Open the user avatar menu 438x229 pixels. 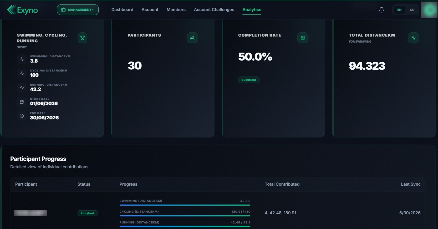click(429, 10)
